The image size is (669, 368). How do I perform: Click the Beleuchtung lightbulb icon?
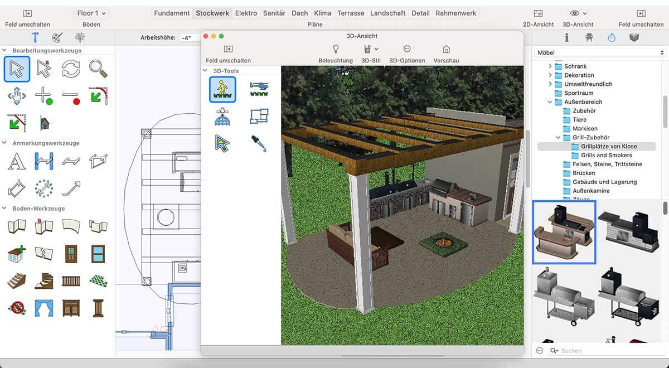click(336, 50)
